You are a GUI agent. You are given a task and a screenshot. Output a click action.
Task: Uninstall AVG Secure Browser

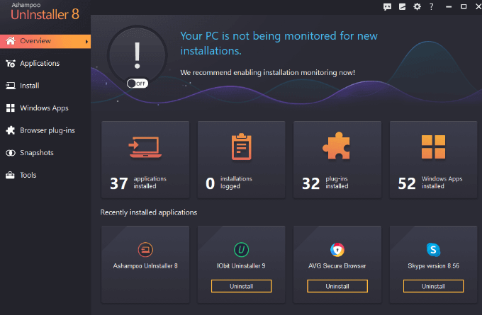click(x=337, y=286)
